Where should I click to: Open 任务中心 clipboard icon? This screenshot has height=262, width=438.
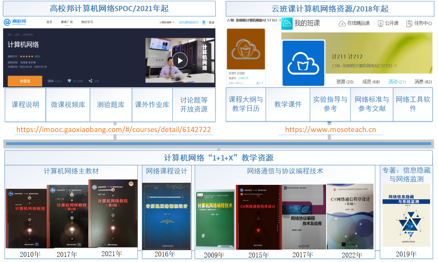pyautogui.click(x=409, y=23)
